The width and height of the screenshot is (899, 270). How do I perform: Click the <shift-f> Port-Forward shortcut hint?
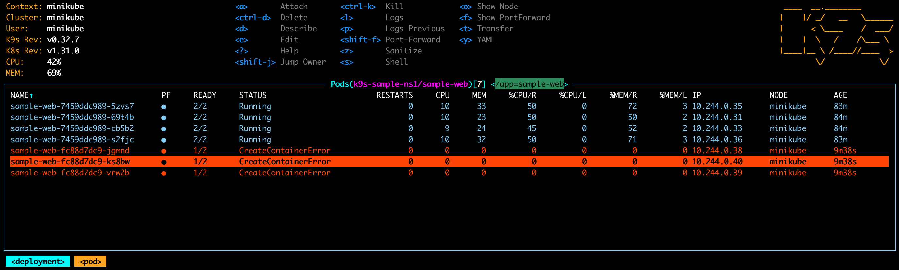390,40
